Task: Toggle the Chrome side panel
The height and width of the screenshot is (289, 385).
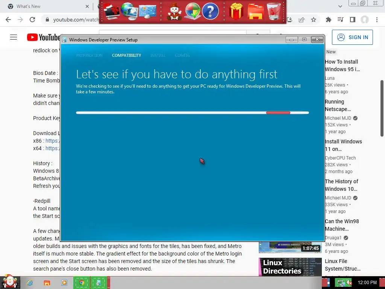Action: tap(353, 20)
